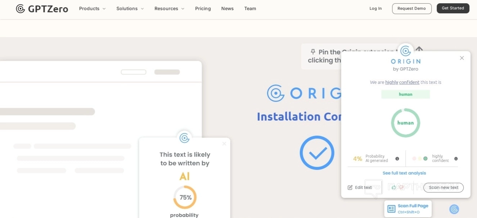The height and width of the screenshot is (218, 477).
Task: Click the 'by GPTZero' subtitle in popup
Action: point(405,69)
